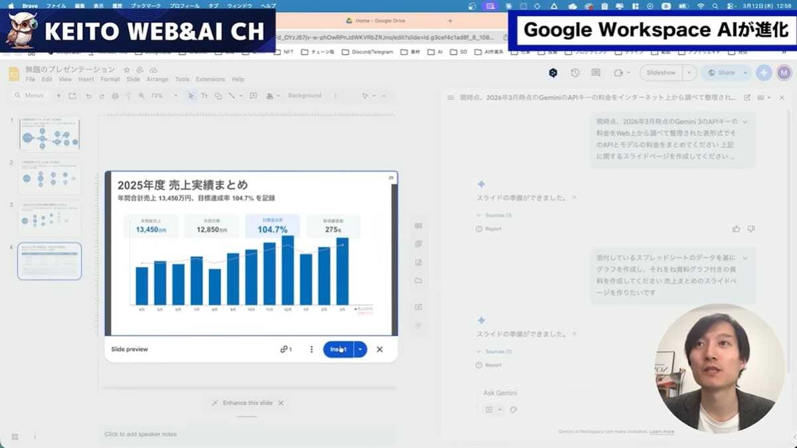Open the Slideshow options dropdown arrow

[689, 73]
